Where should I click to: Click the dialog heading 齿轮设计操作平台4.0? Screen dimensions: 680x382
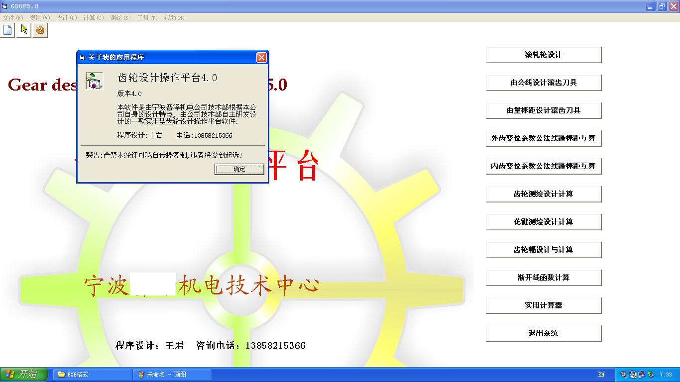coord(167,78)
